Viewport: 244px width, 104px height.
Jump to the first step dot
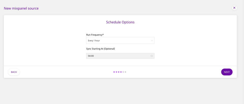(x=114, y=72)
